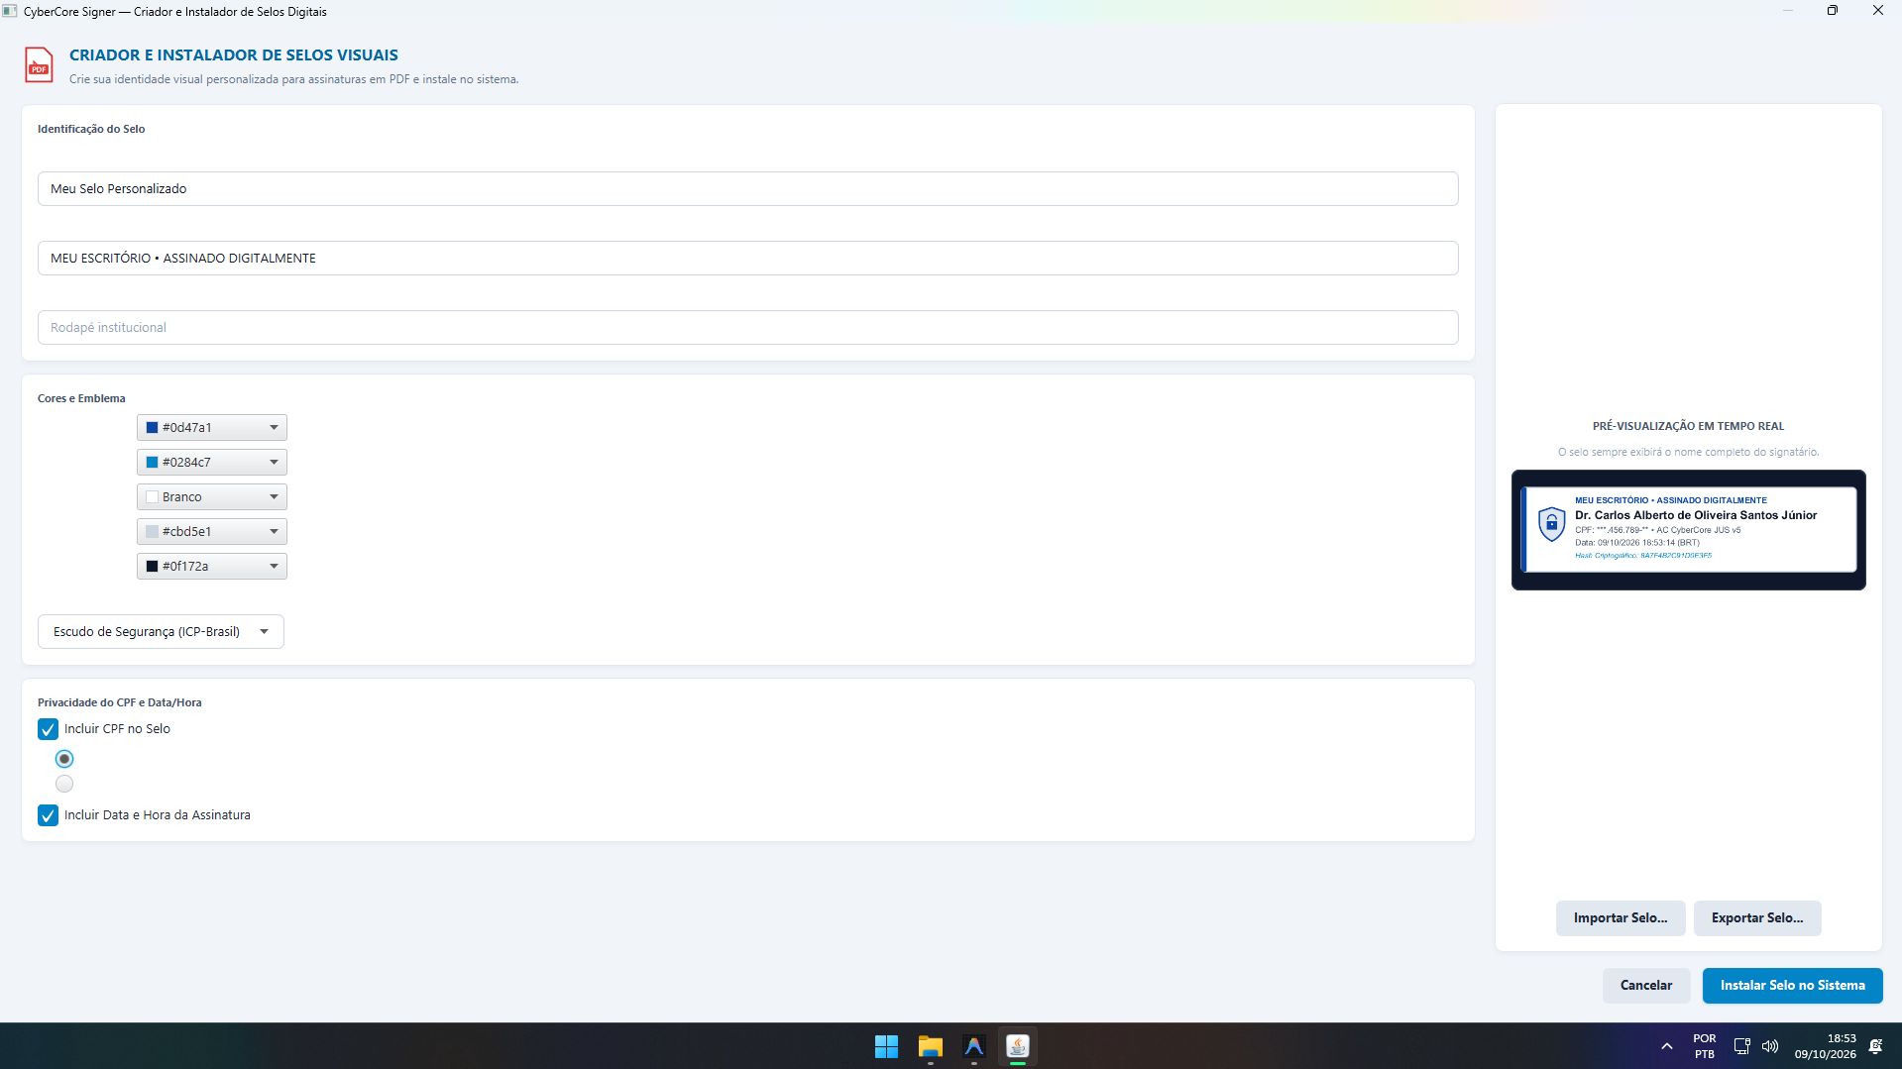The width and height of the screenshot is (1902, 1069).
Task: Open the taskbar clock and date
Action: coord(1825,1046)
